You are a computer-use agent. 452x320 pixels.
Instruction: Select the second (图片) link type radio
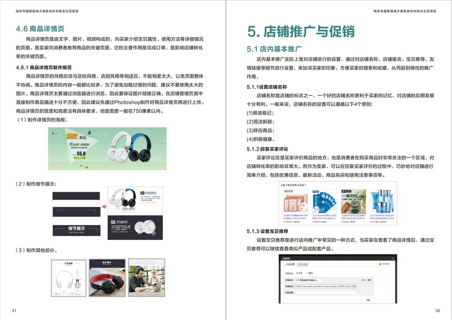click(x=307, y=273)
